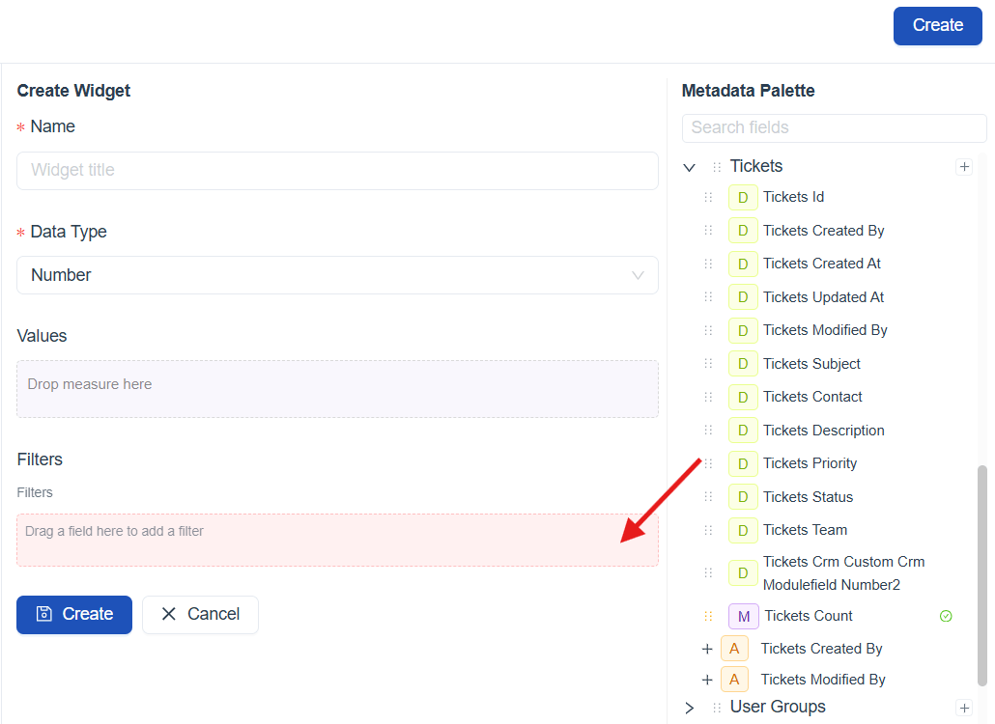This screenshot has width=995, height=724.
Task: Click the plus icon next to Tickets group
Action: click(963, 167)
